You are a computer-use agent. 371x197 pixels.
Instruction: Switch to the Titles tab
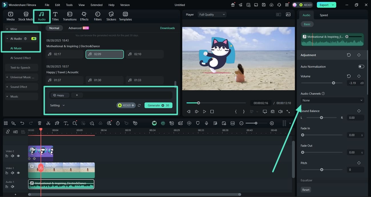[55, 16]
